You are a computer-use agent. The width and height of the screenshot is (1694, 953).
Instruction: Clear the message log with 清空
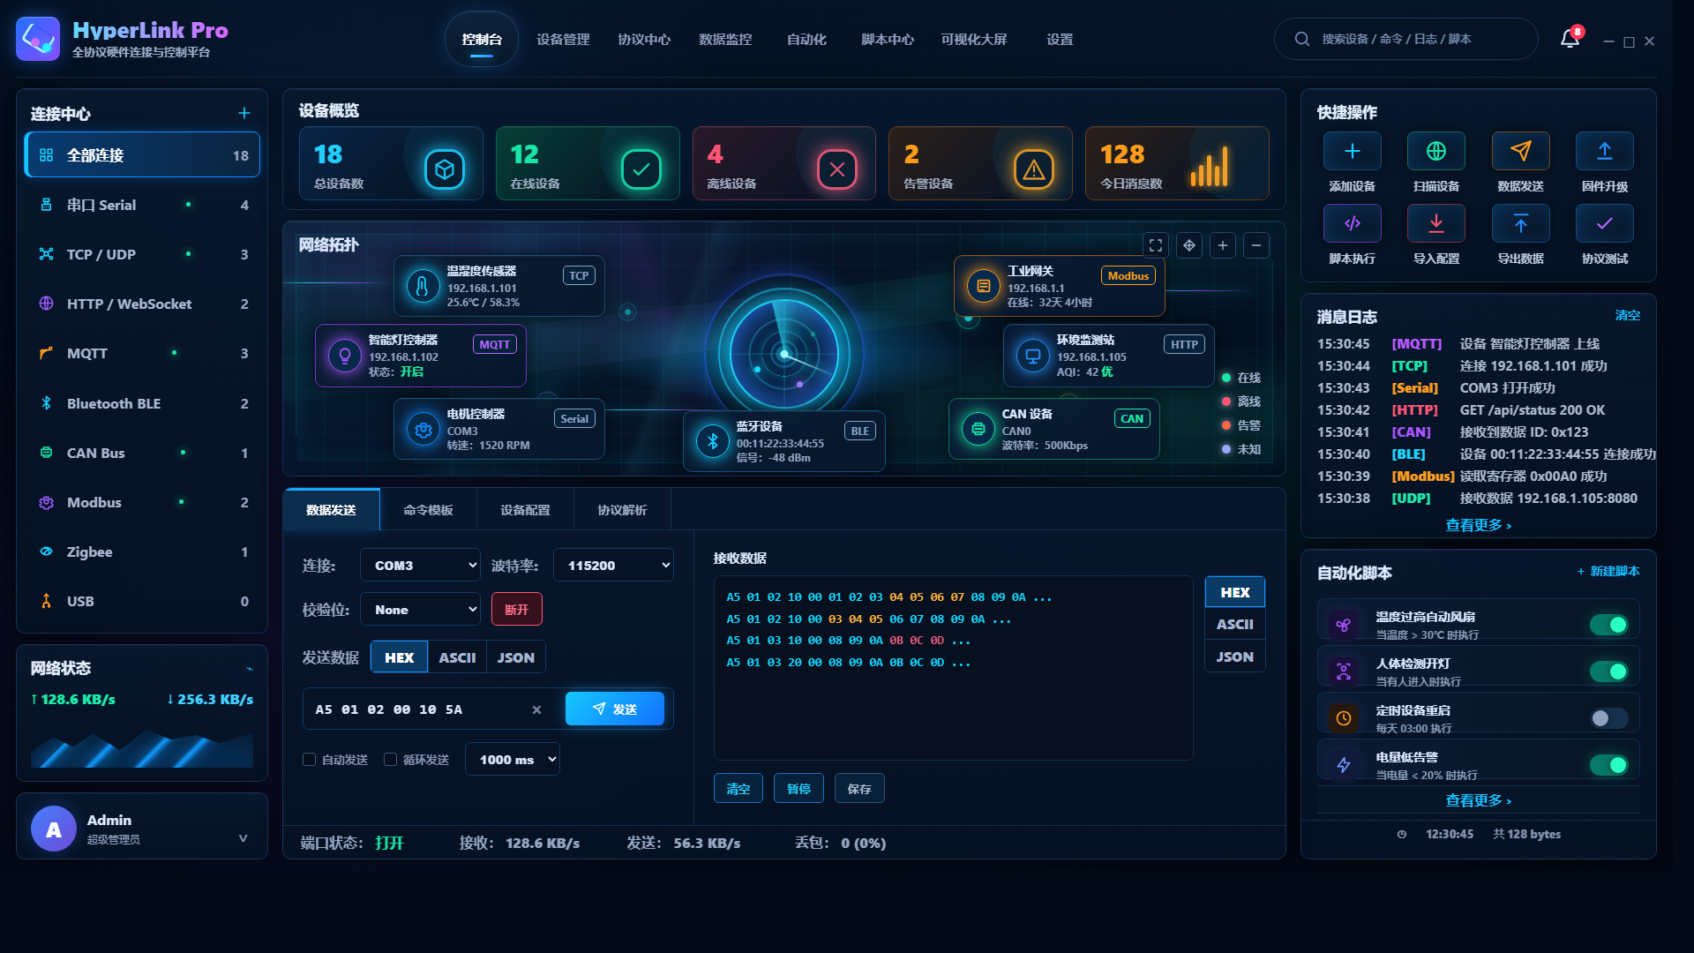pyautogui.click(x=1627, y=316)
